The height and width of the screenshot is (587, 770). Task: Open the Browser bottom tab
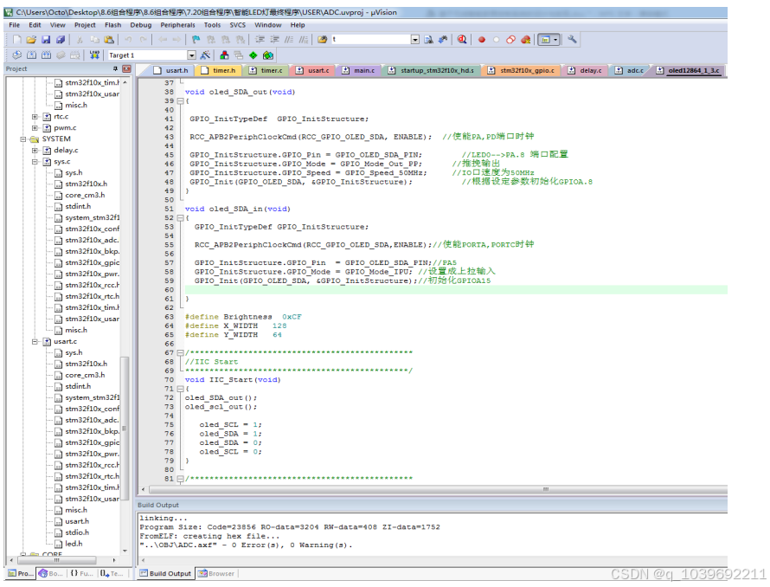click(x=216, y=574)
